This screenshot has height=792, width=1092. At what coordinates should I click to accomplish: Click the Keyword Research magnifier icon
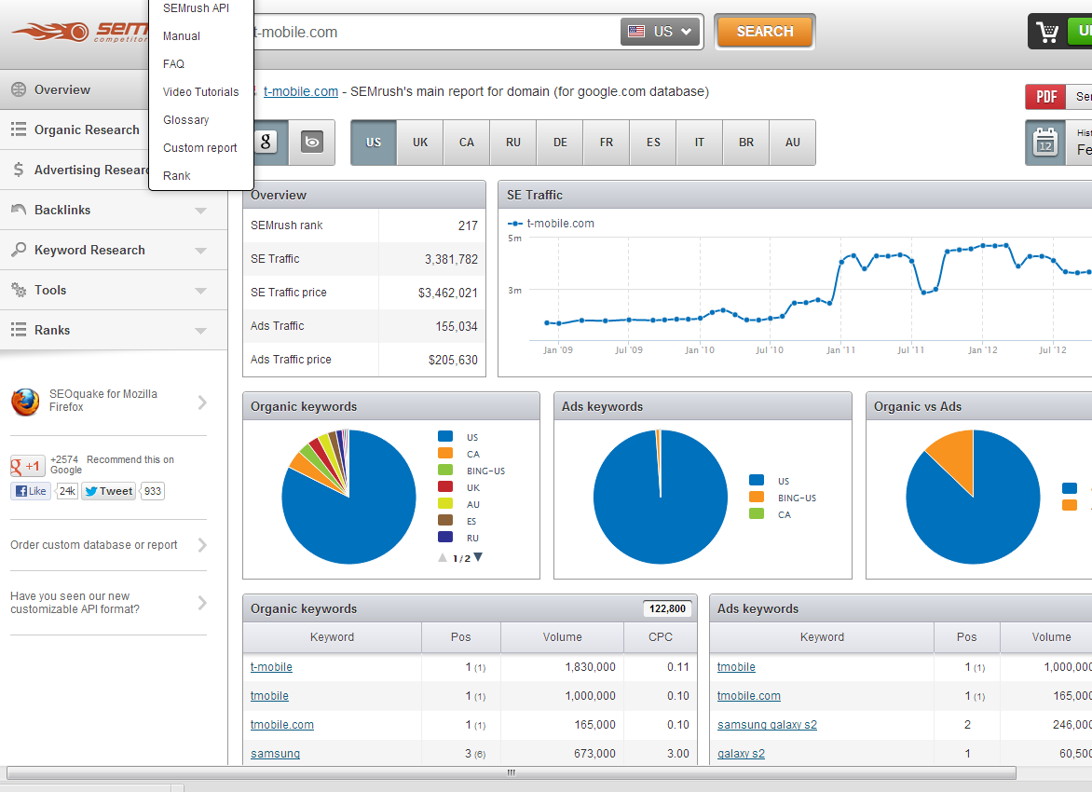(19, 250)
